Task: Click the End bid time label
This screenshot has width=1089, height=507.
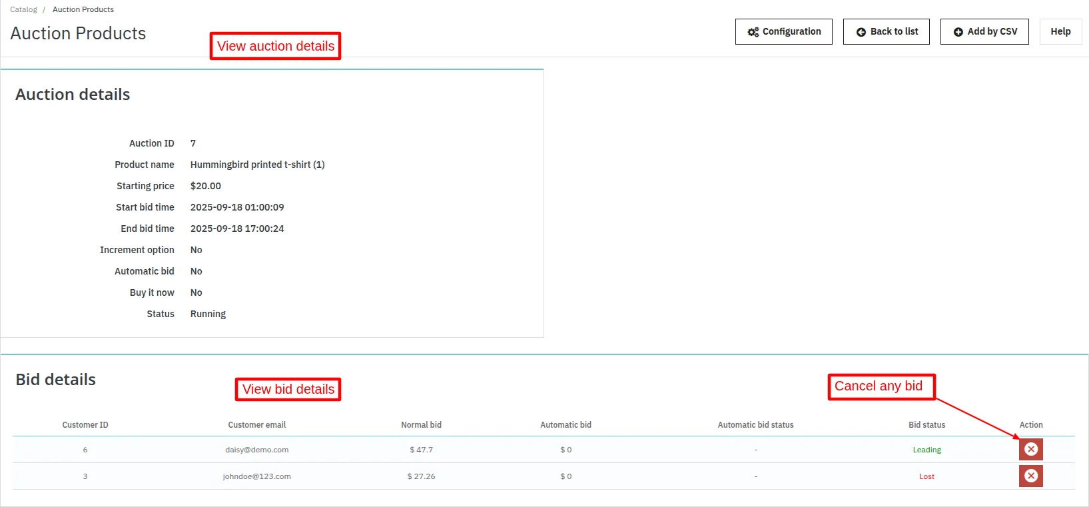Action: 147,229
